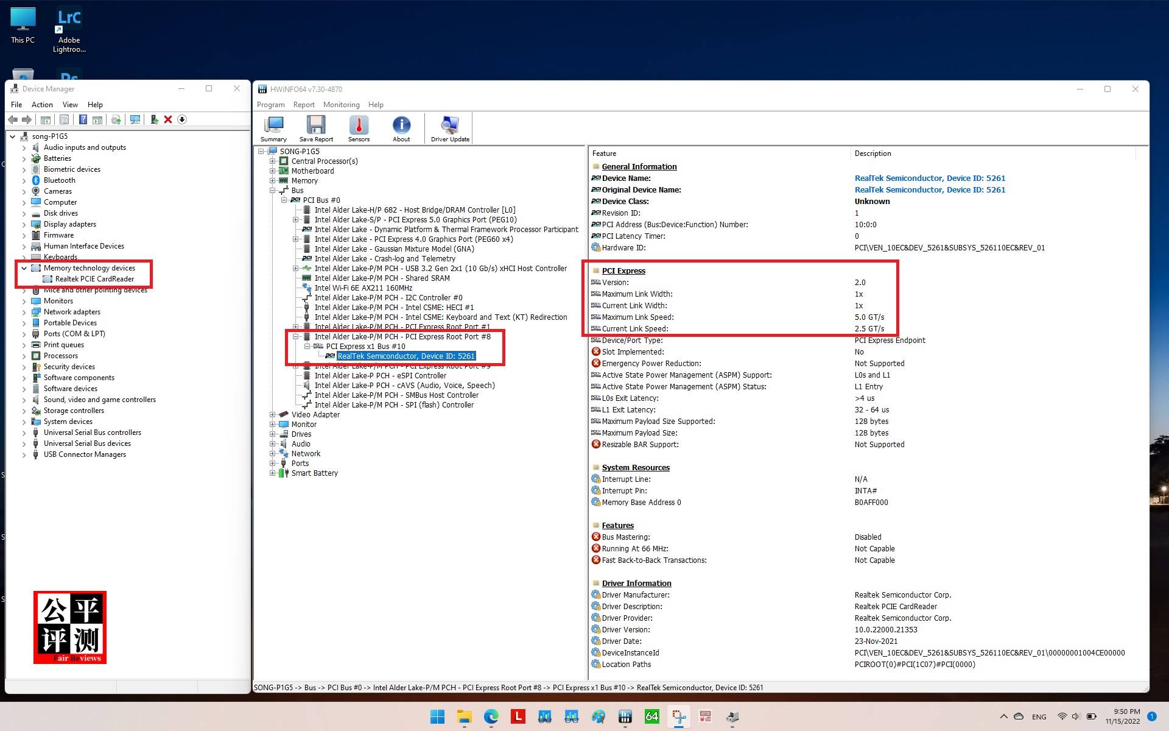Expand the Display adapters category
This screenshot has height=731, width=1169.
[24, 224]
